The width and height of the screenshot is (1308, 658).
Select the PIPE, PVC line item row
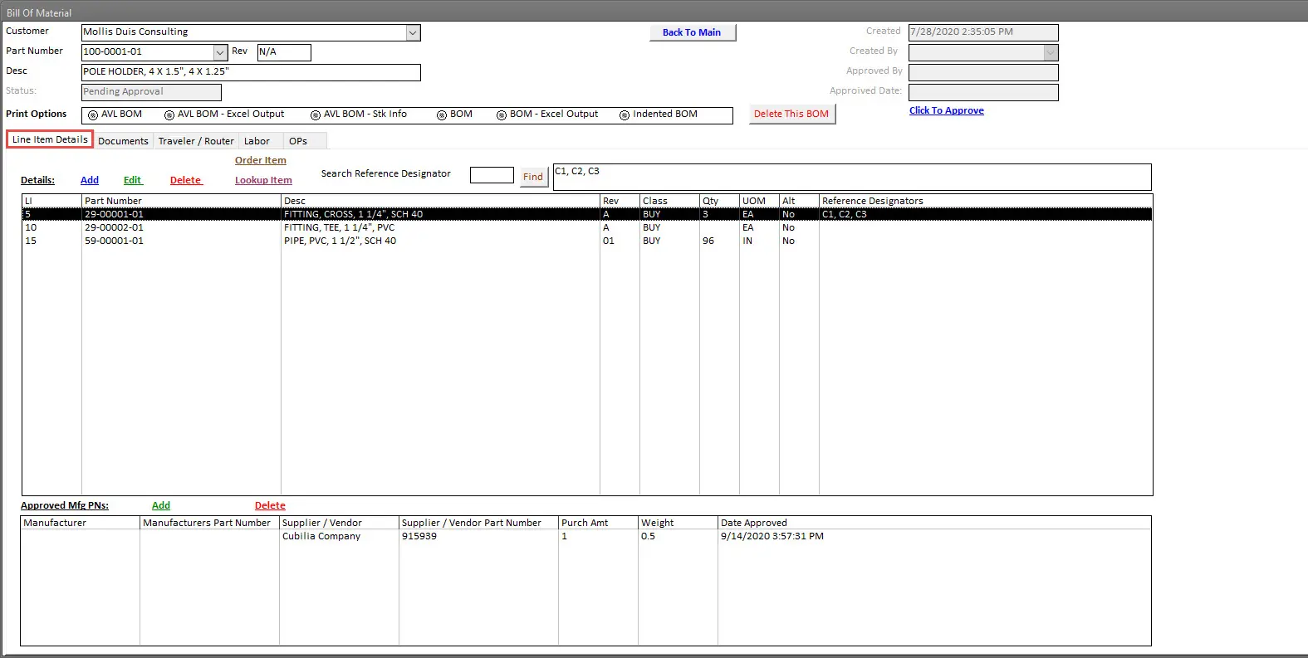coord(340,241)
